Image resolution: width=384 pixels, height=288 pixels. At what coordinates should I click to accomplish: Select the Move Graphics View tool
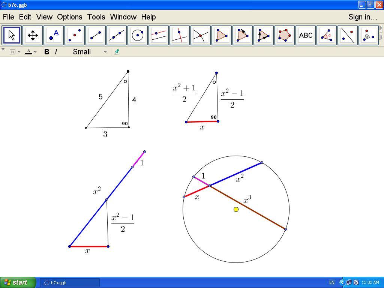point(33,35)
